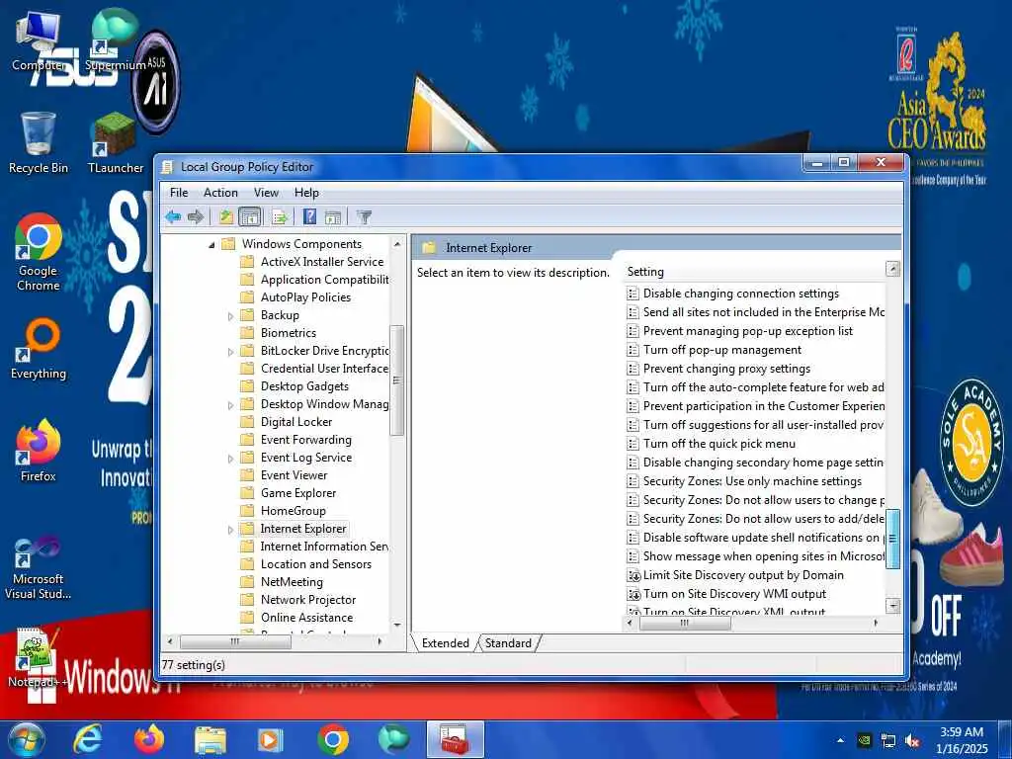Open Chrome from the taskbar

tap(333, 739)
